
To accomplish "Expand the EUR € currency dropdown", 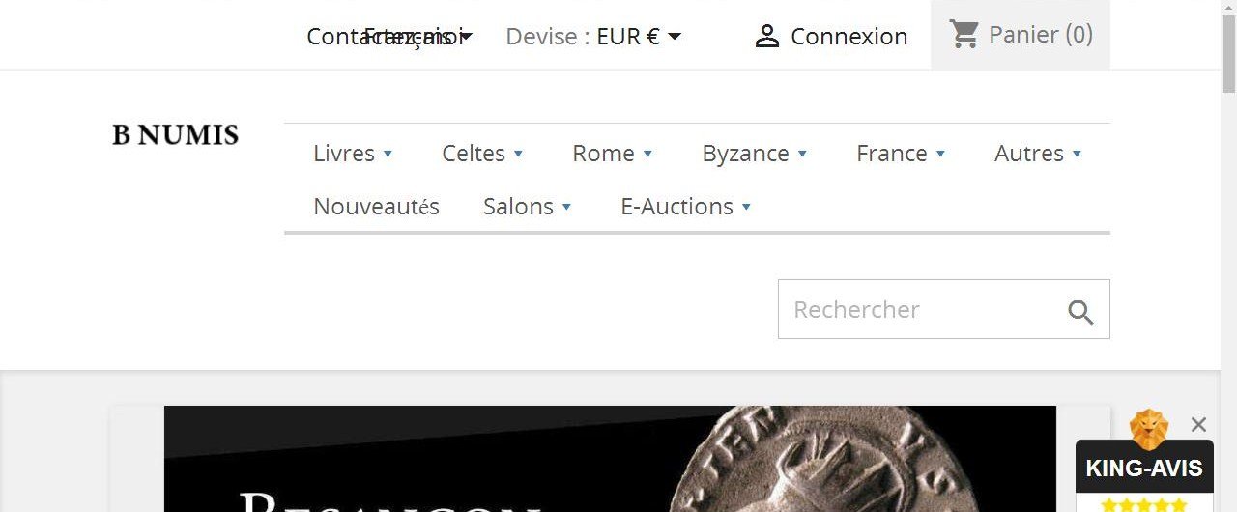I will (x=639, y=37).
